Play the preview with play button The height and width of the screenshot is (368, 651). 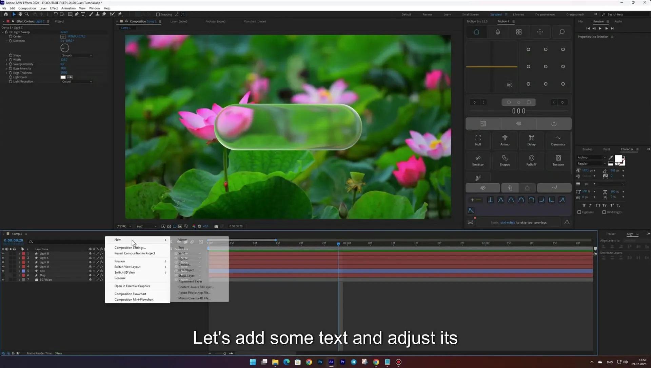point(600,28)
